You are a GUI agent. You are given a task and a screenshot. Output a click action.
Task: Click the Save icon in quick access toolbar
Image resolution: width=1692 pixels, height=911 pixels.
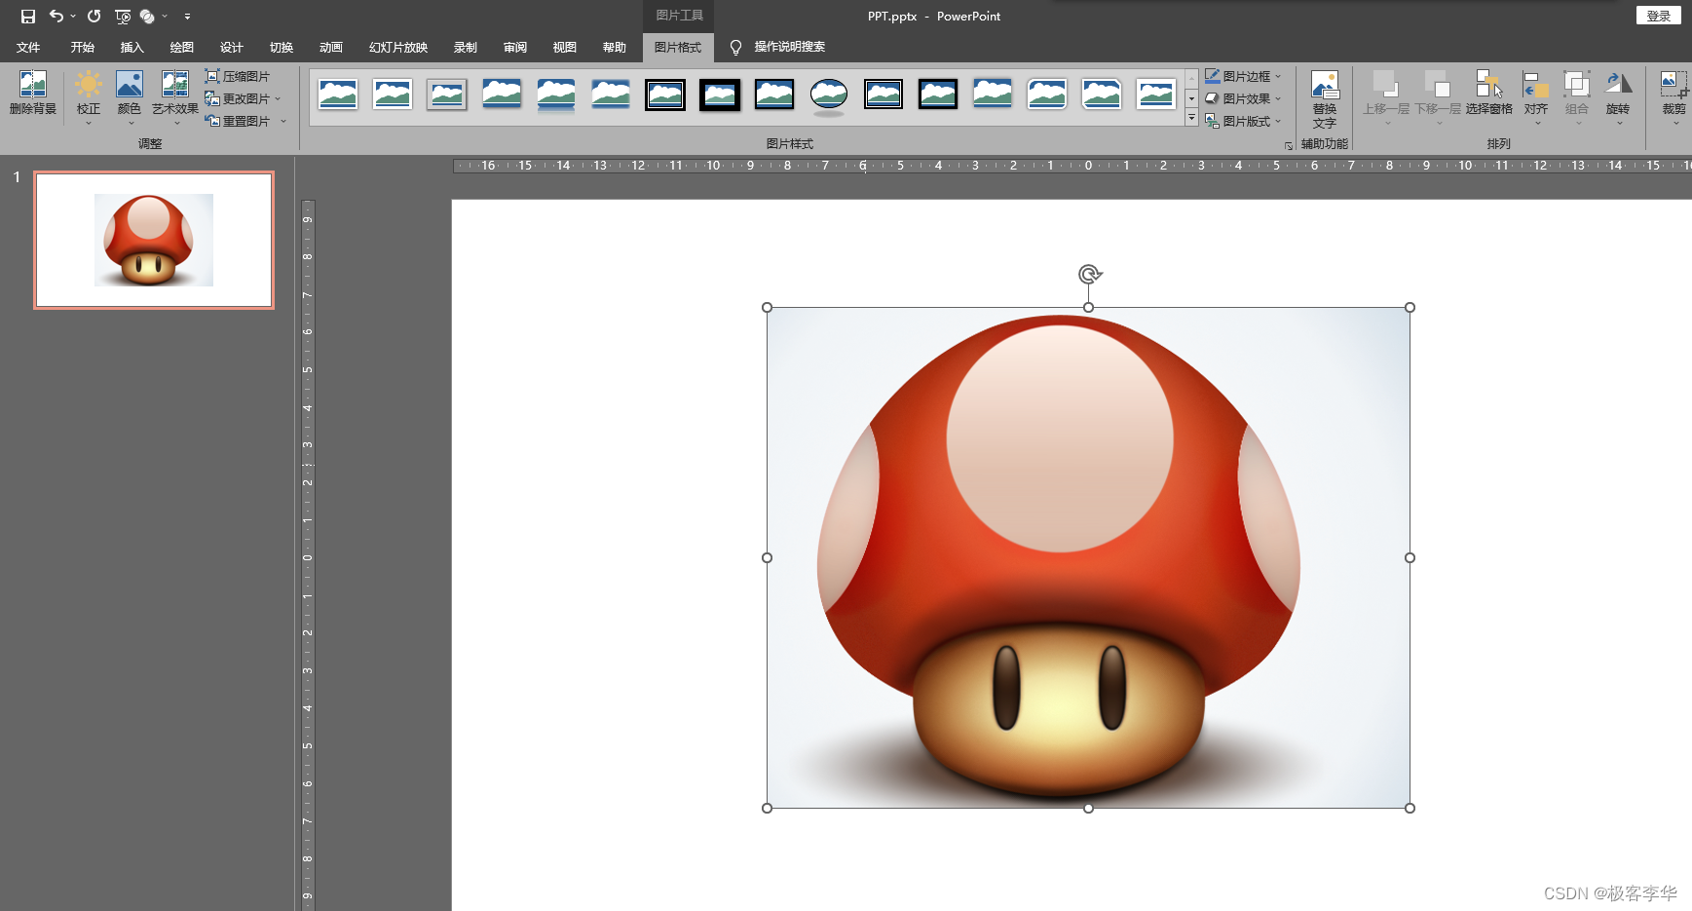[x=28, y=17]
